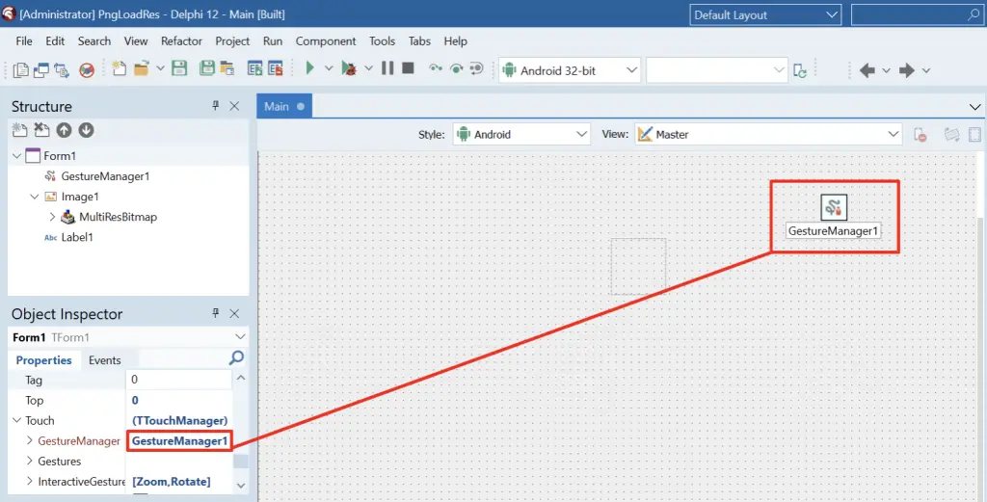The width and height of the screenshot is (987, 502).
Task: Pin the Object Inspector panel
Action: (x=216, y=313)
